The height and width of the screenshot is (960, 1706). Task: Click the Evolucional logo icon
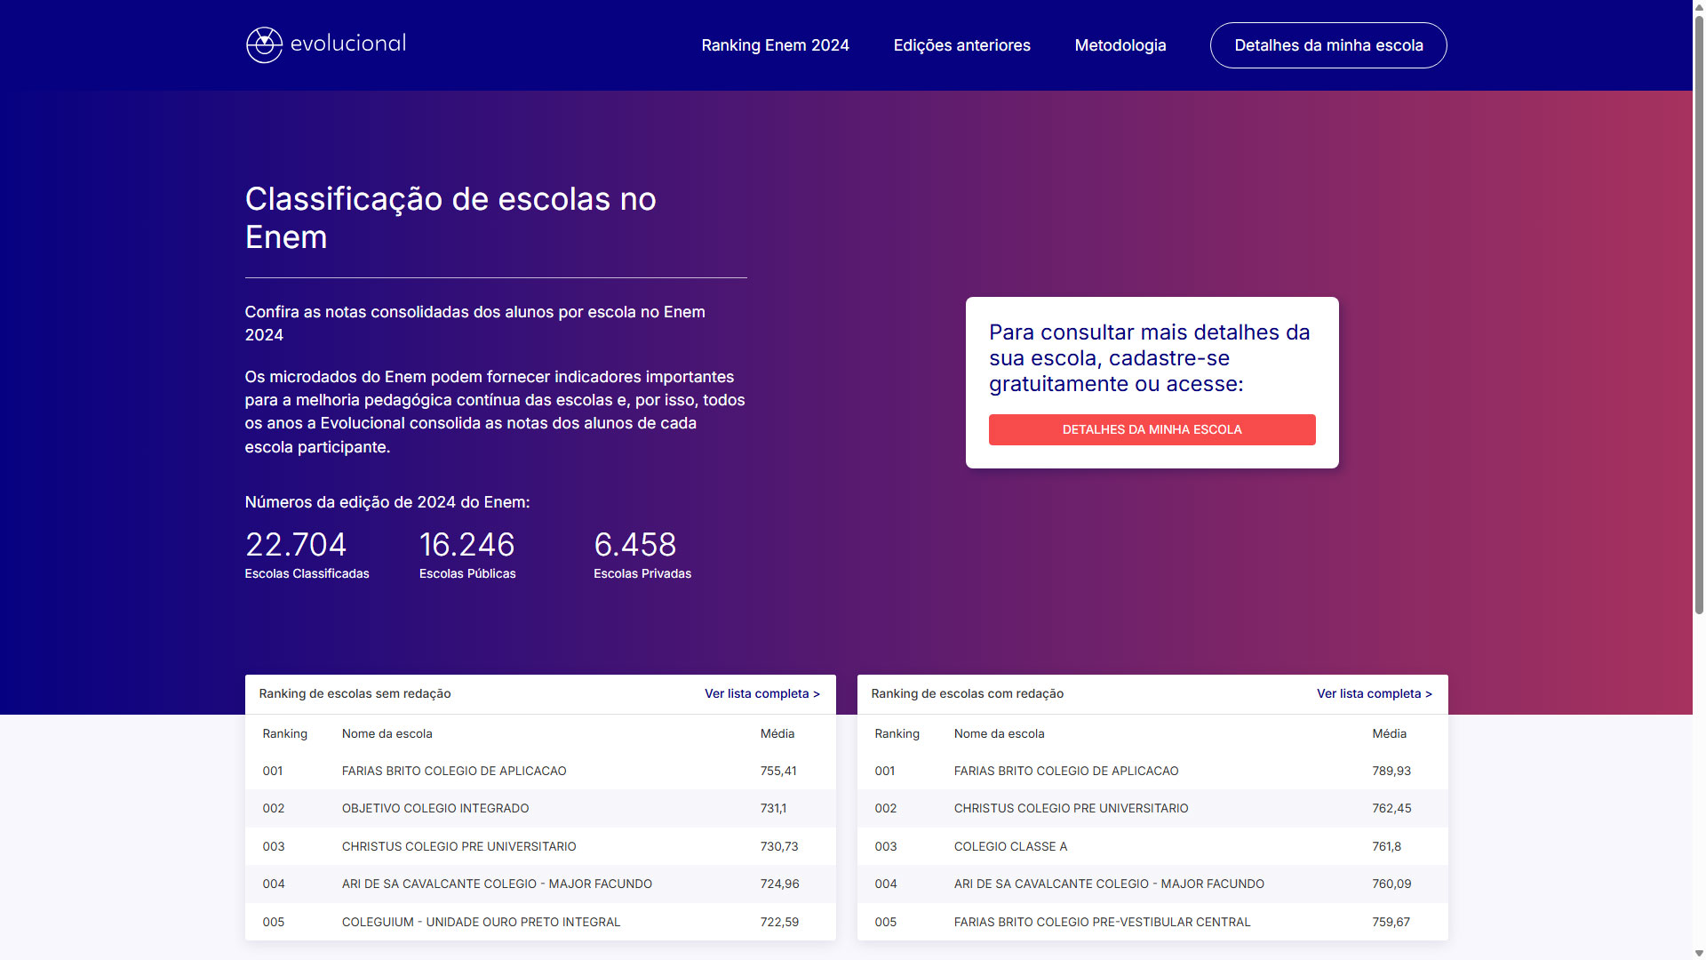point(264,45)
